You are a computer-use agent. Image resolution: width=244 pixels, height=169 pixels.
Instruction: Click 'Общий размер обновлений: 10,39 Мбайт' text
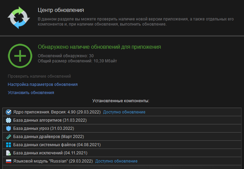[x=77, y=61]
